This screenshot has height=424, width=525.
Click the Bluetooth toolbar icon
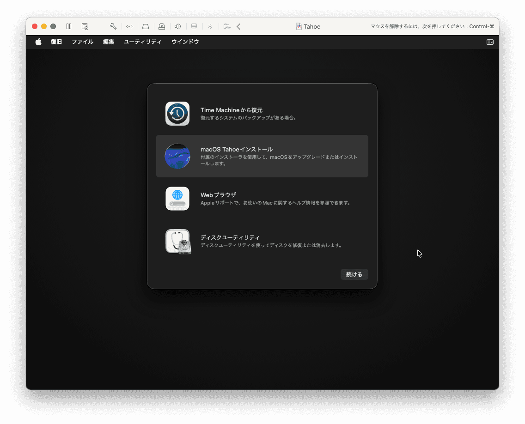pos(209,26)
